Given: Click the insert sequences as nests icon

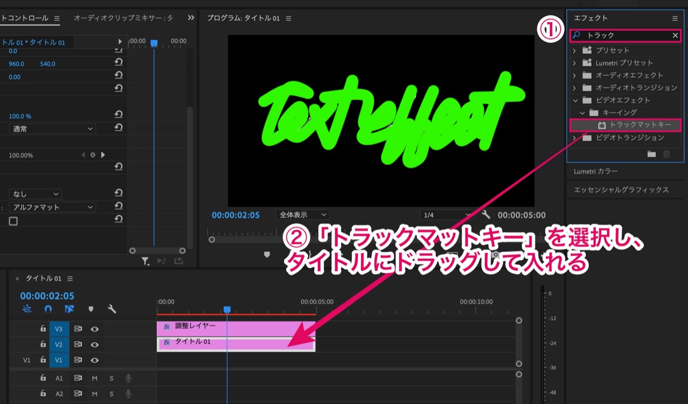Looking at the screenshot, I should [x=27, y=309].
